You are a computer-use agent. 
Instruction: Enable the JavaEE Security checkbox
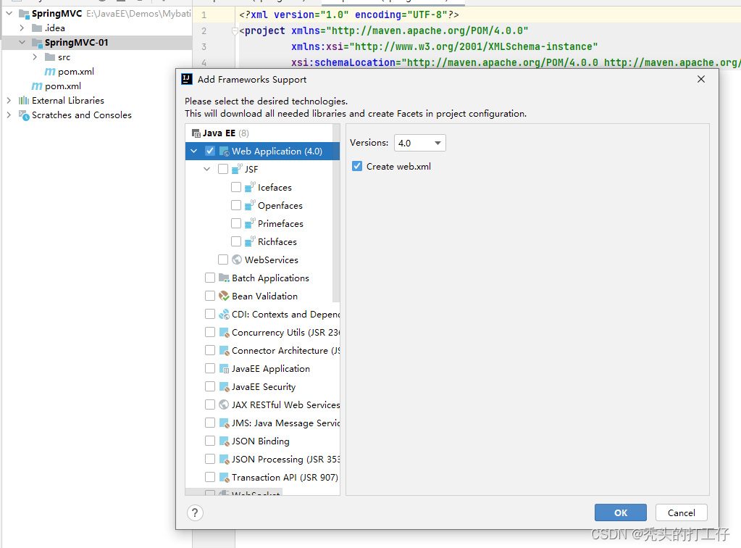(x=210, y=387)
